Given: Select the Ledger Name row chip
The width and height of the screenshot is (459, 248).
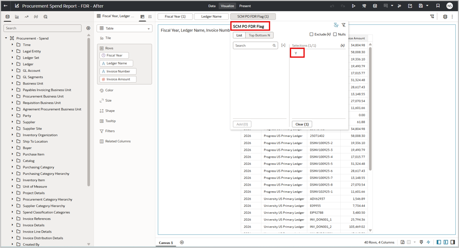Looking at the screenshot, I should tap(116, 63).
